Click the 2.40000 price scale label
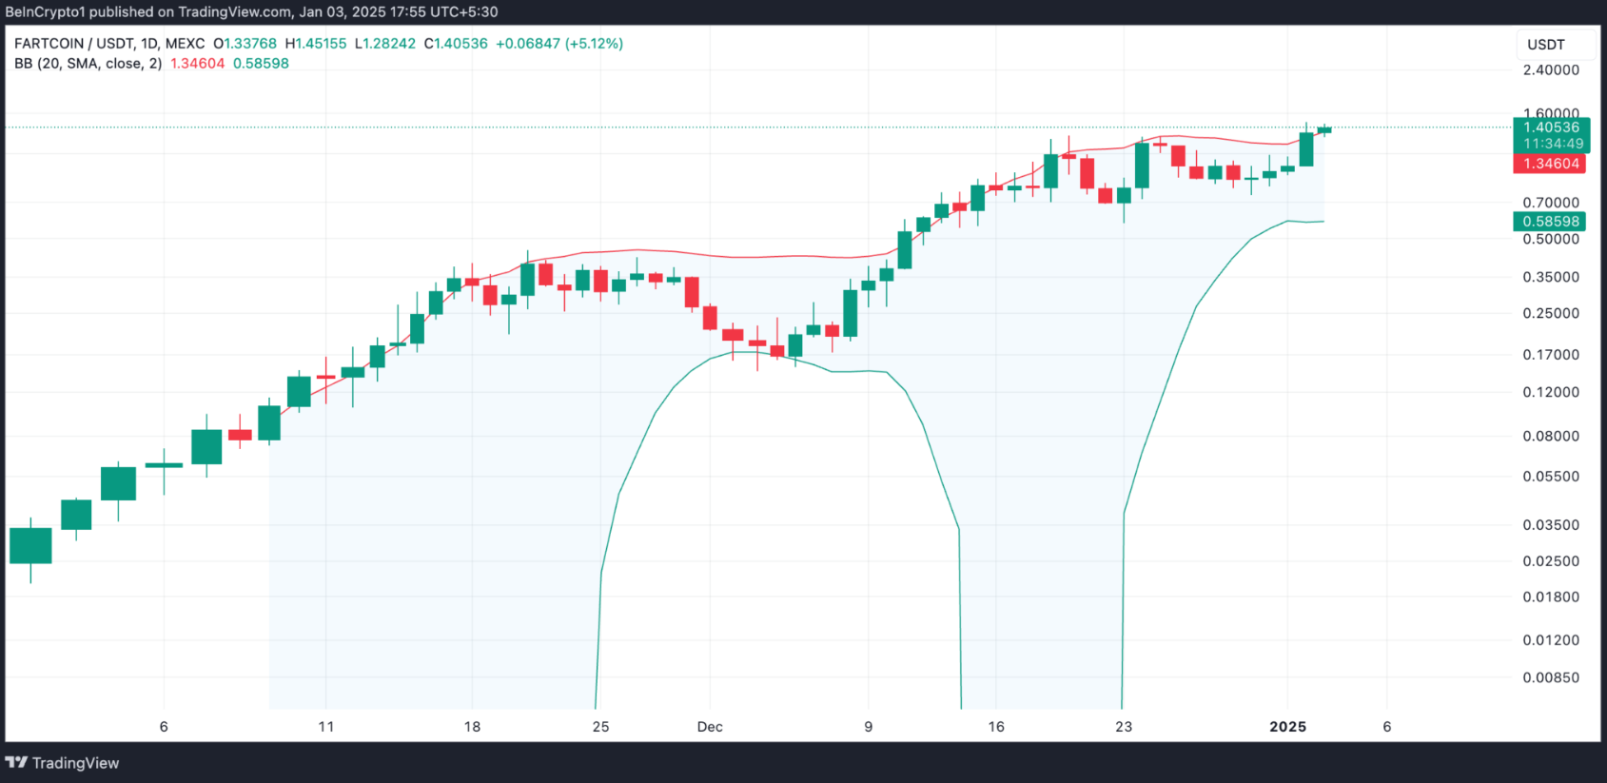 pos(1551,70)
